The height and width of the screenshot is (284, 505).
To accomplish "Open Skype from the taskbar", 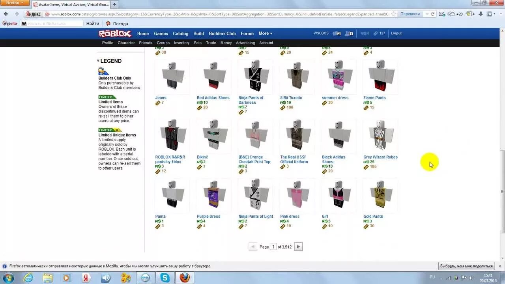I will click(x=165, y=278).
